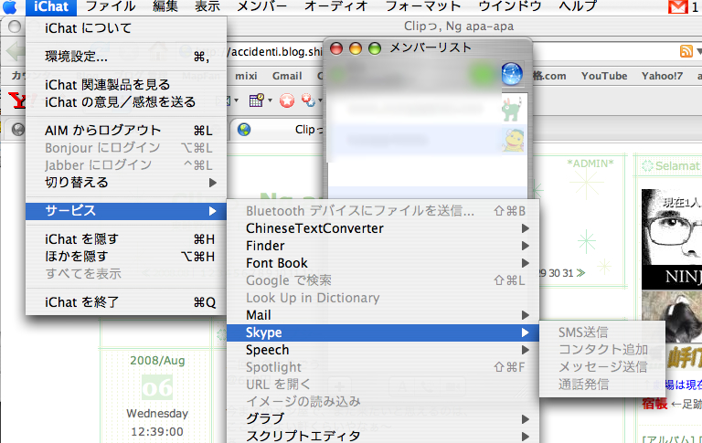
Task: Click the blue globe icon in member list
Action: pos(512,74)
